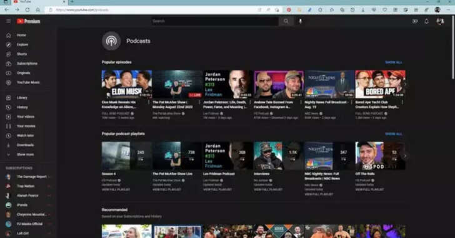This screenshot has width=455, height=238.
Task: Open Alanah Pearce subscription
Action: click(27, 196)
